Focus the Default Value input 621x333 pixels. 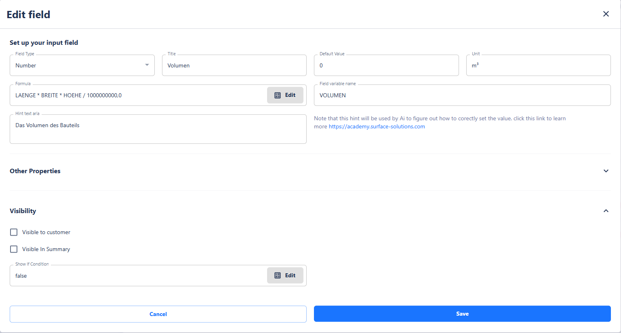386,65
